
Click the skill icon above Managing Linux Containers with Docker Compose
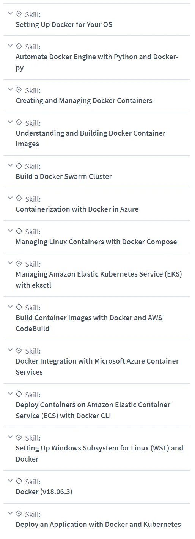19,231
